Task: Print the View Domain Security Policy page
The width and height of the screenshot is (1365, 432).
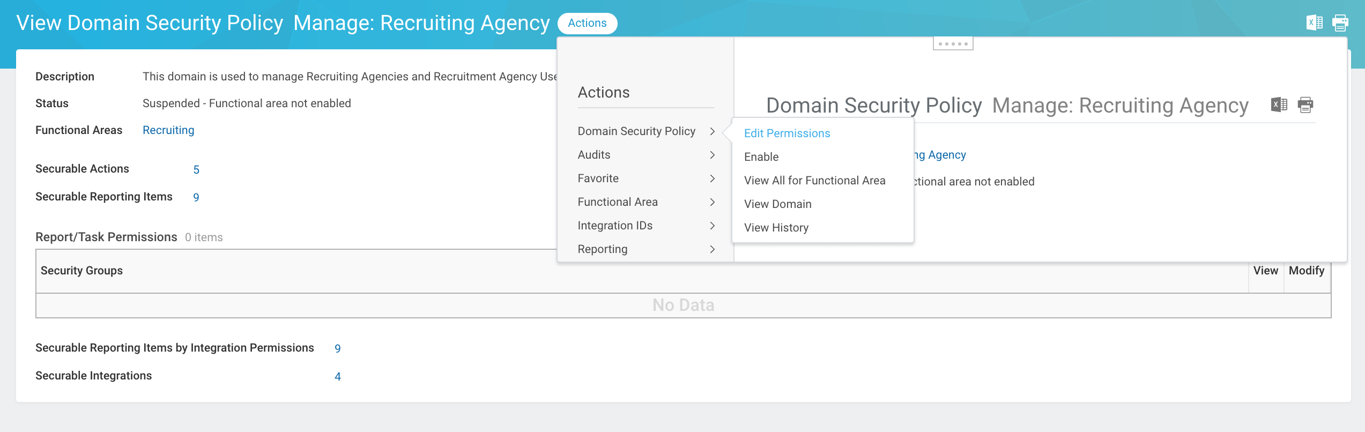Action: click(x=1341, y=22)
